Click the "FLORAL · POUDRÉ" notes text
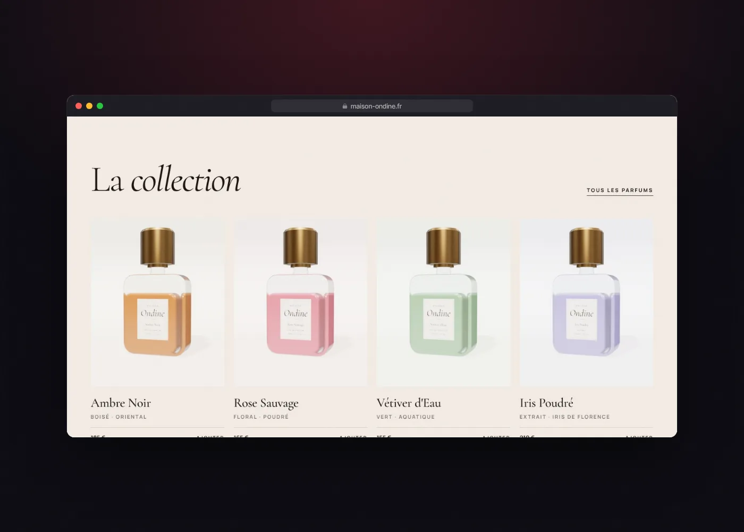 click(261, 417)
